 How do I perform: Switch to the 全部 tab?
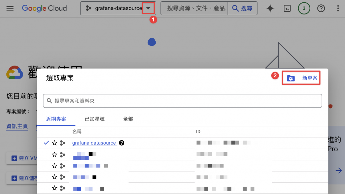coord(128,119)
